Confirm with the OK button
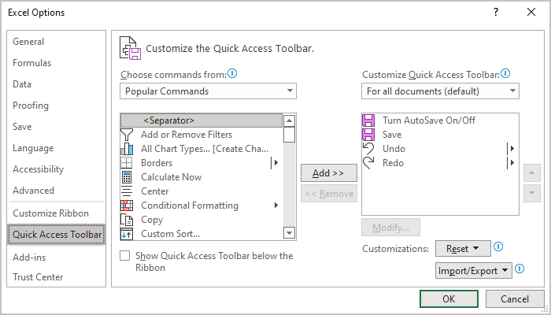Viewport: 551px width, 315px height. 449,298
